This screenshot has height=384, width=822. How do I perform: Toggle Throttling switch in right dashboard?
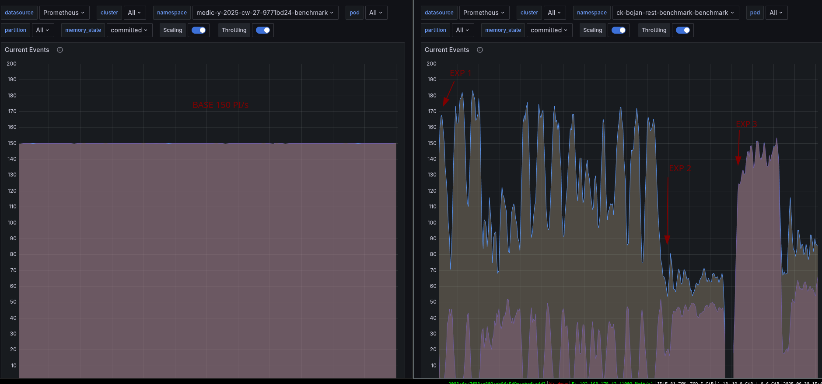683,30
